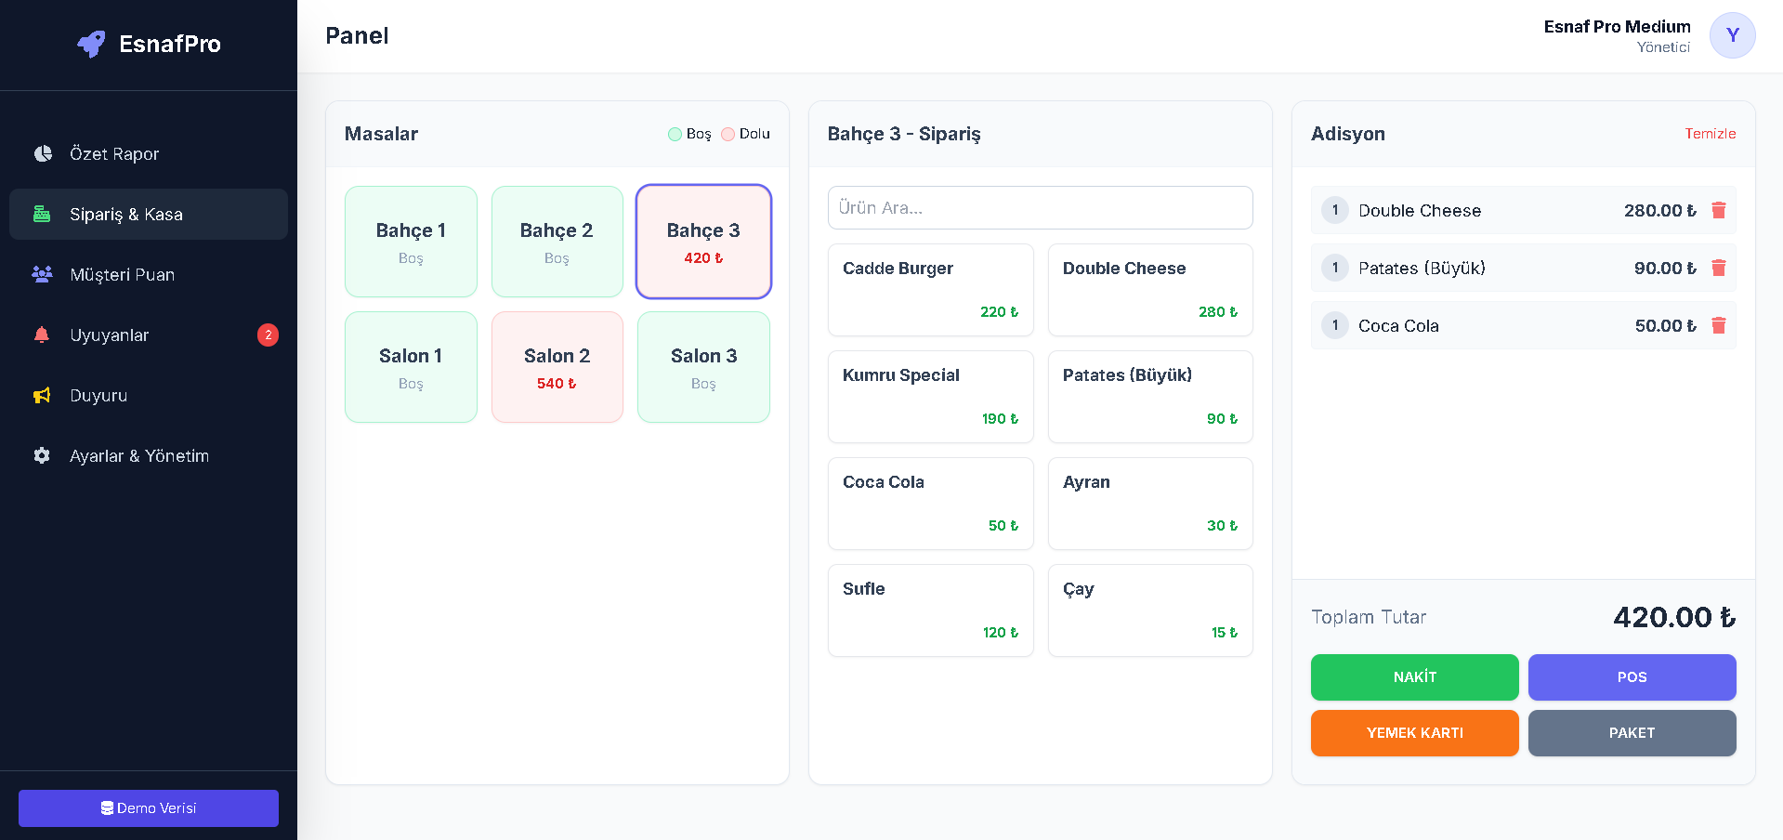
Task: Go to the Duyuru menu item
Action: click(98, 396)
